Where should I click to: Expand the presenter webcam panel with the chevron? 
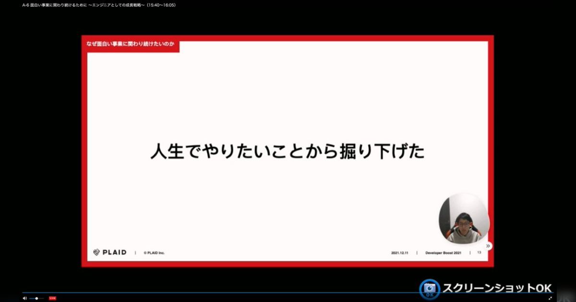click(488, 245)
